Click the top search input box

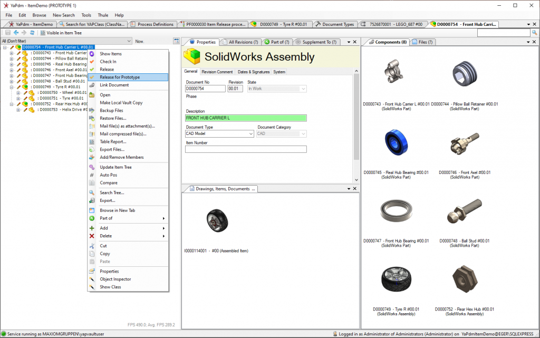tap(504, 33)
